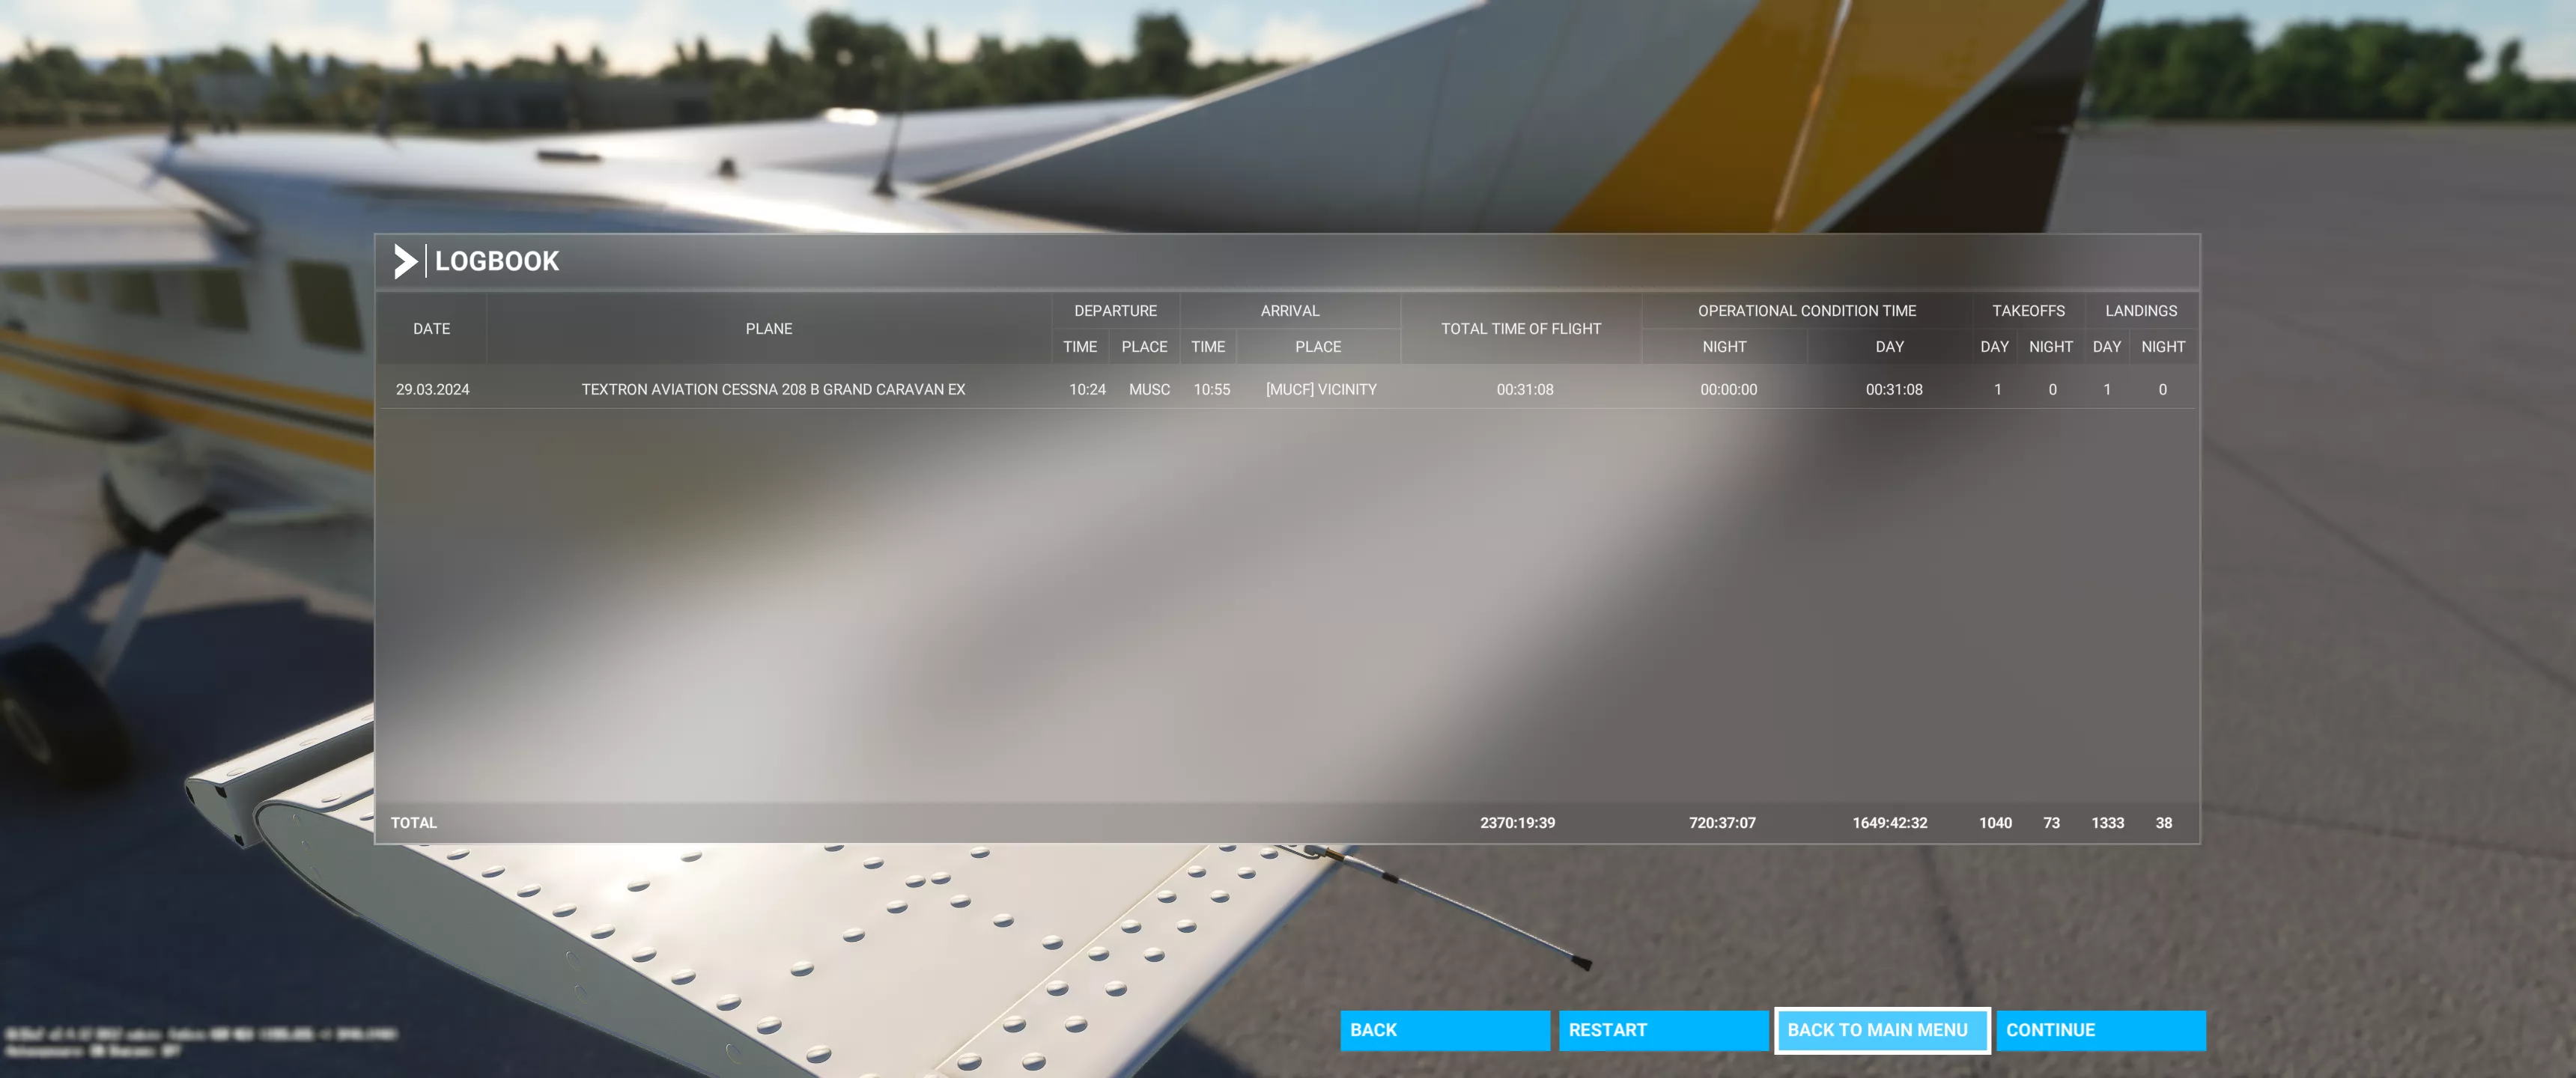Viewport: 2576px width, 1078px height.
Task: Click the operational NIGHT subheader
Action: click(1724, 347)
